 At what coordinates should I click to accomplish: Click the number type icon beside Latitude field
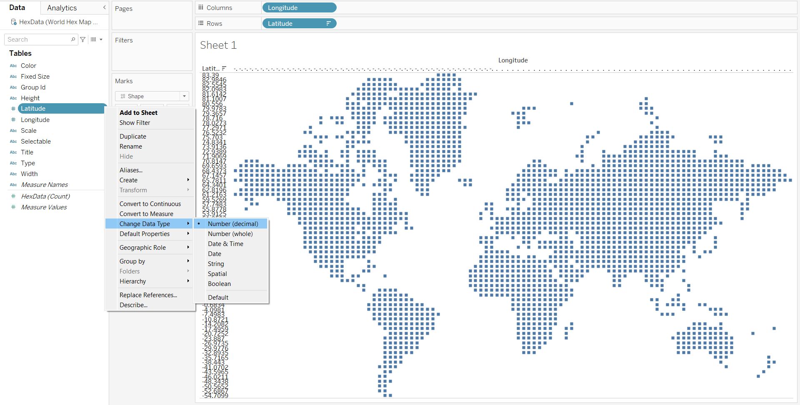(x=13, y=109)
